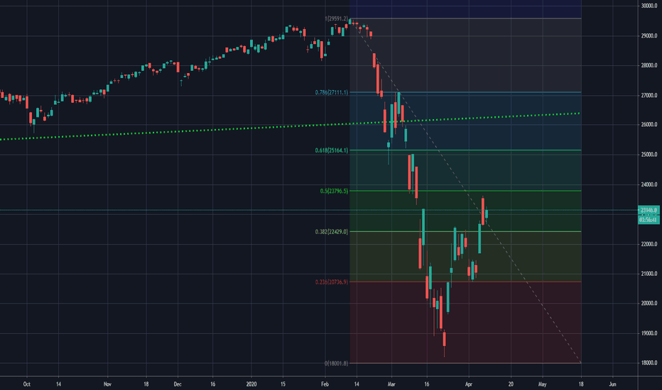The height and width of the screenshot is (390, 662).
Task: Click the Fibonacci label 0.236(20736.9)
Action: [x=332, y=282]
